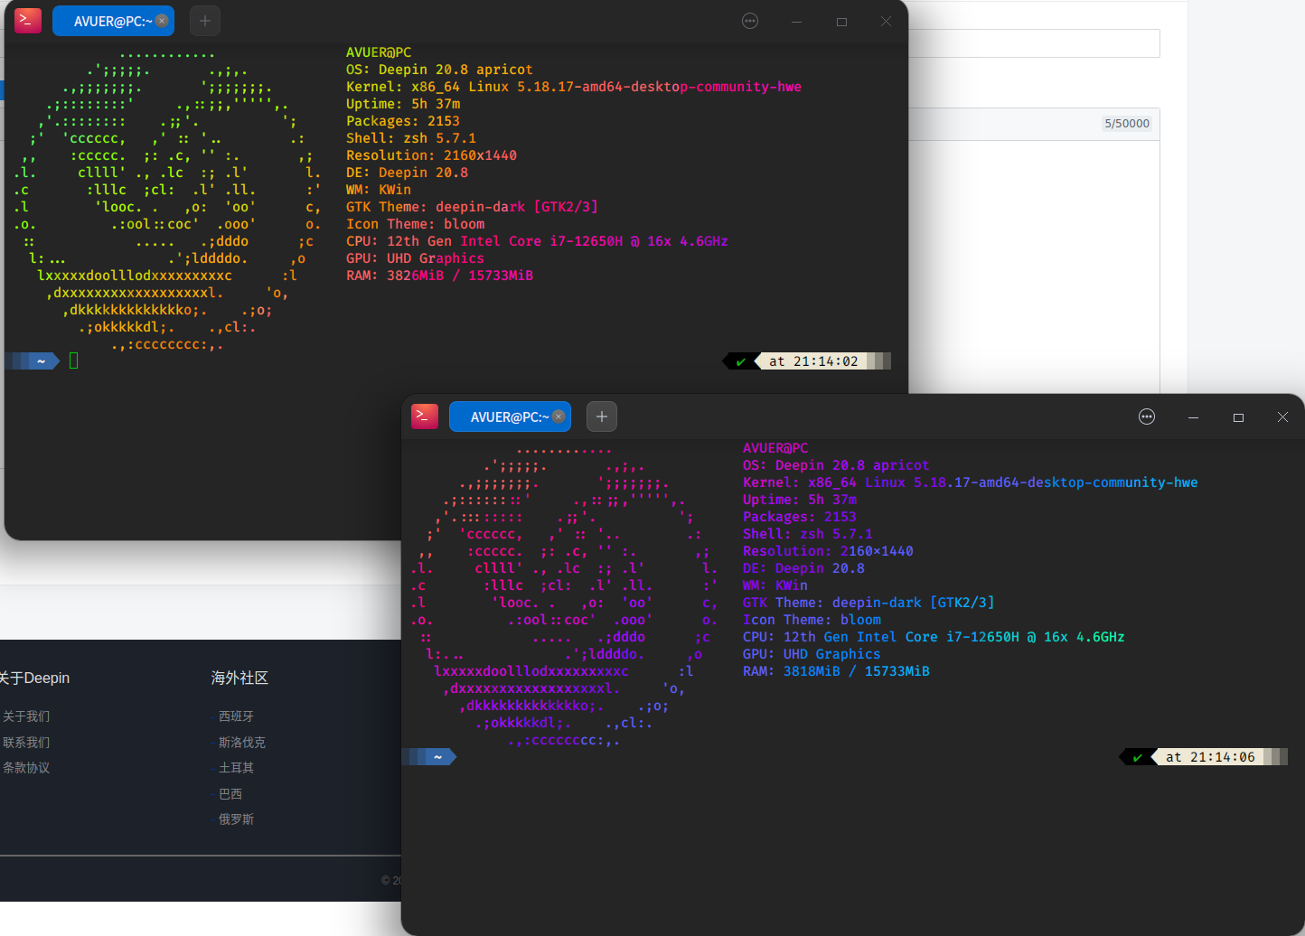This screenshot has height=936, width=1305.
Task: Click the 海外社区 footer heading
Action: pyautogui.click(x=239, y=678)
